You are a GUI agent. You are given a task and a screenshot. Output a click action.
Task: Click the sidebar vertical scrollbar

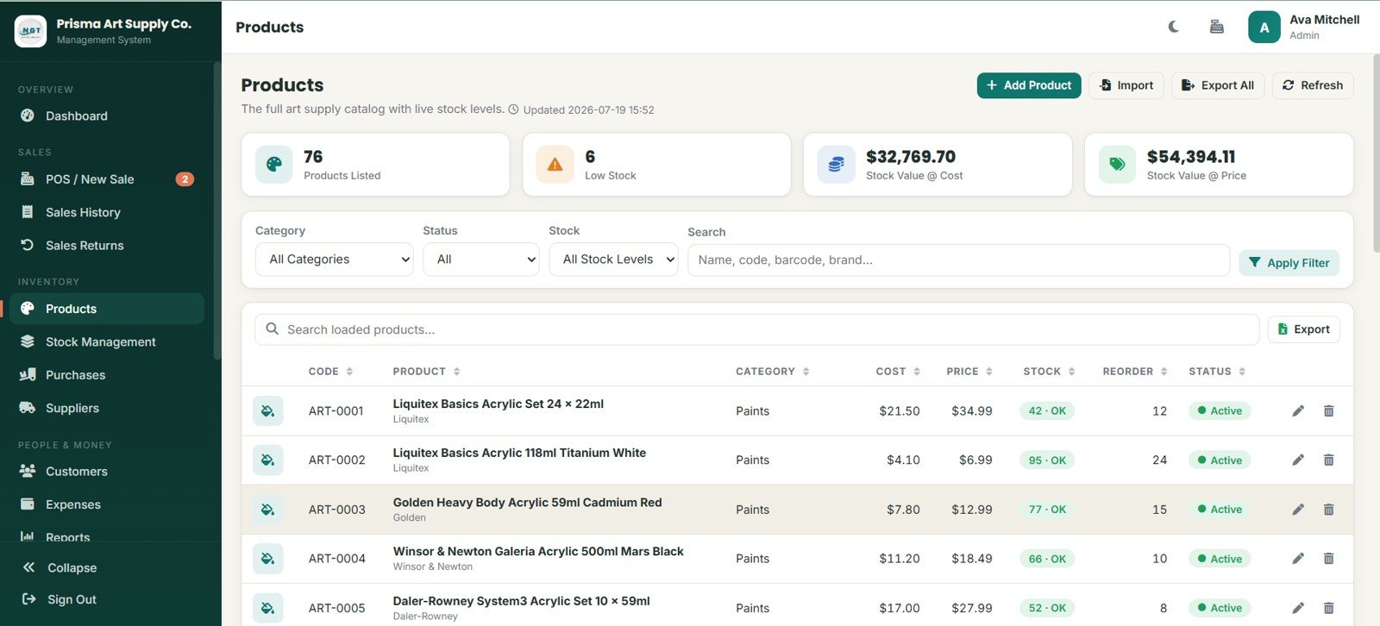click(217, 210)
